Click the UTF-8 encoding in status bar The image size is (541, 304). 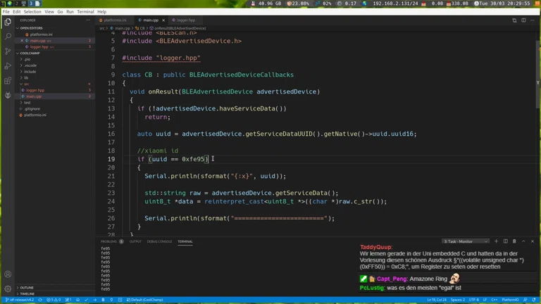tap(474, 300)
